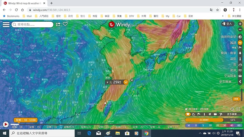
Task: Open the 其他書籤 folder
Action: pyautogui.click(x=235, y=16)
